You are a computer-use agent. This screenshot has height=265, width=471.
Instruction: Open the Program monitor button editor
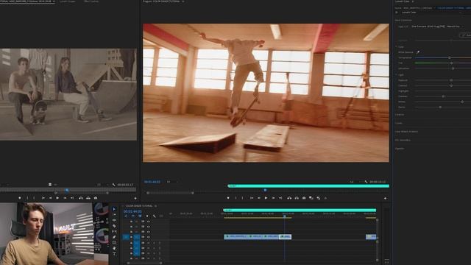[x=386, y=198]
